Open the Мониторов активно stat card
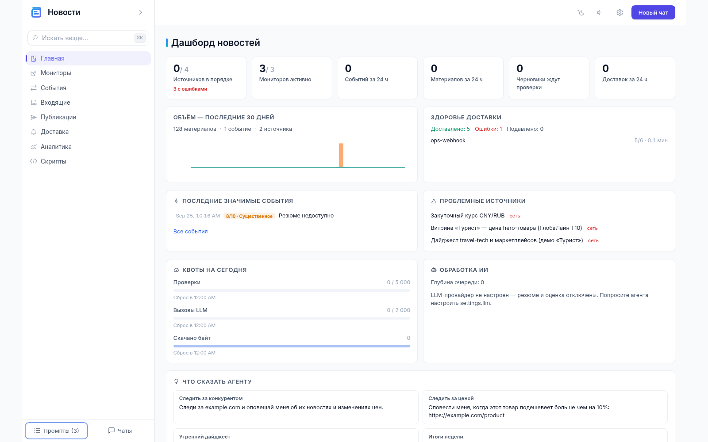 [292, 78]
